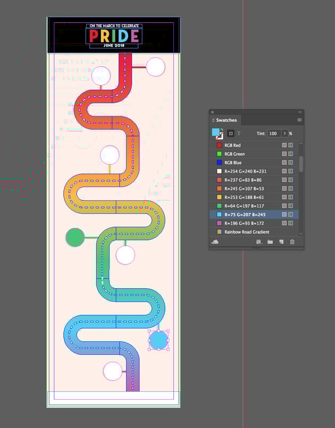Cycle Swatches panel size with tab arrows
Viewport: 335px width, 428px height.
pyautogui.click(x=213, y=120)
